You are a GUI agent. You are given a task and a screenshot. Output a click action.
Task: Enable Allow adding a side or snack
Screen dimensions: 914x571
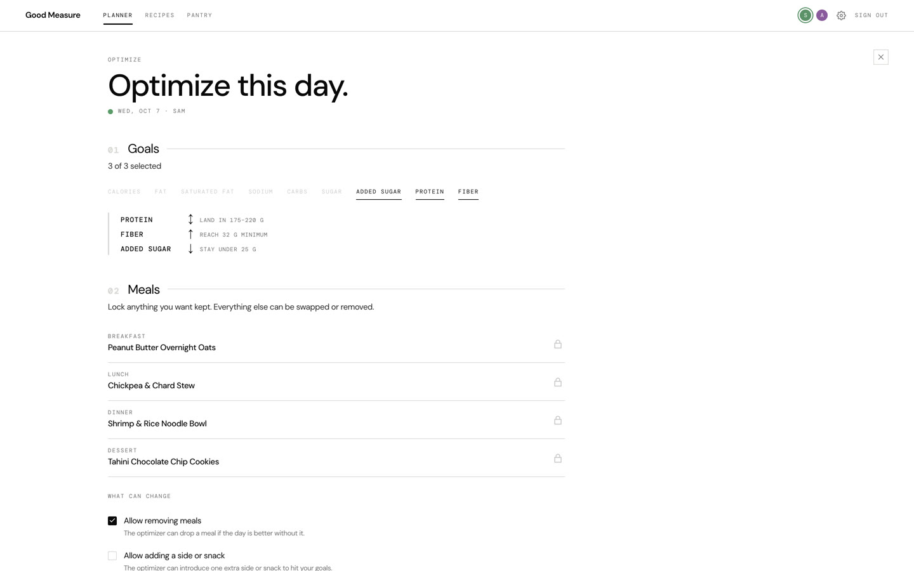(112, 556)
